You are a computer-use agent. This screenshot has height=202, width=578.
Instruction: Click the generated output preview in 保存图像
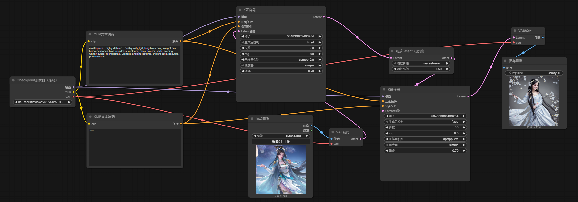tap(534, 101)
